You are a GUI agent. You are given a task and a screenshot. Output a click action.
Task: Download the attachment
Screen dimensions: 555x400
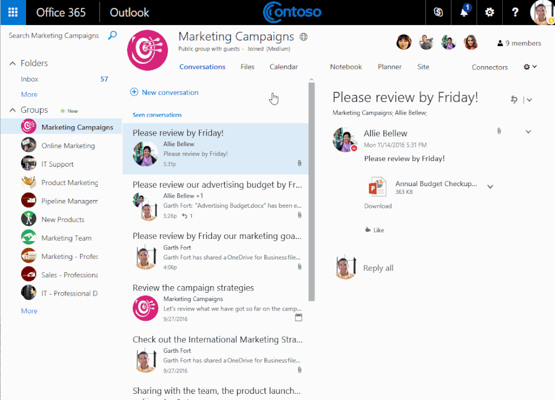378,206
